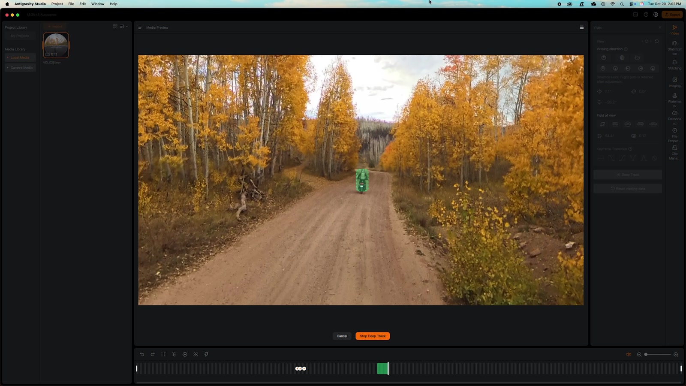Click the timeline zoom slider handle
Image resolution: width=686 pixels, height=386 pixels.
646,354
